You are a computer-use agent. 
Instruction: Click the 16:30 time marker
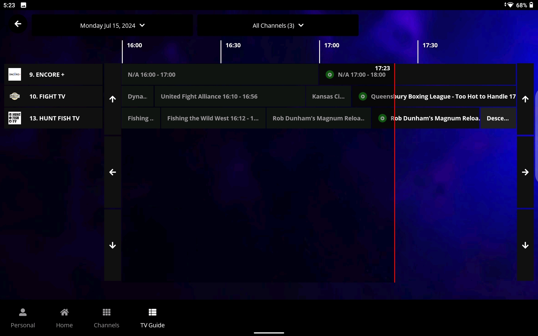click(233, 45)
